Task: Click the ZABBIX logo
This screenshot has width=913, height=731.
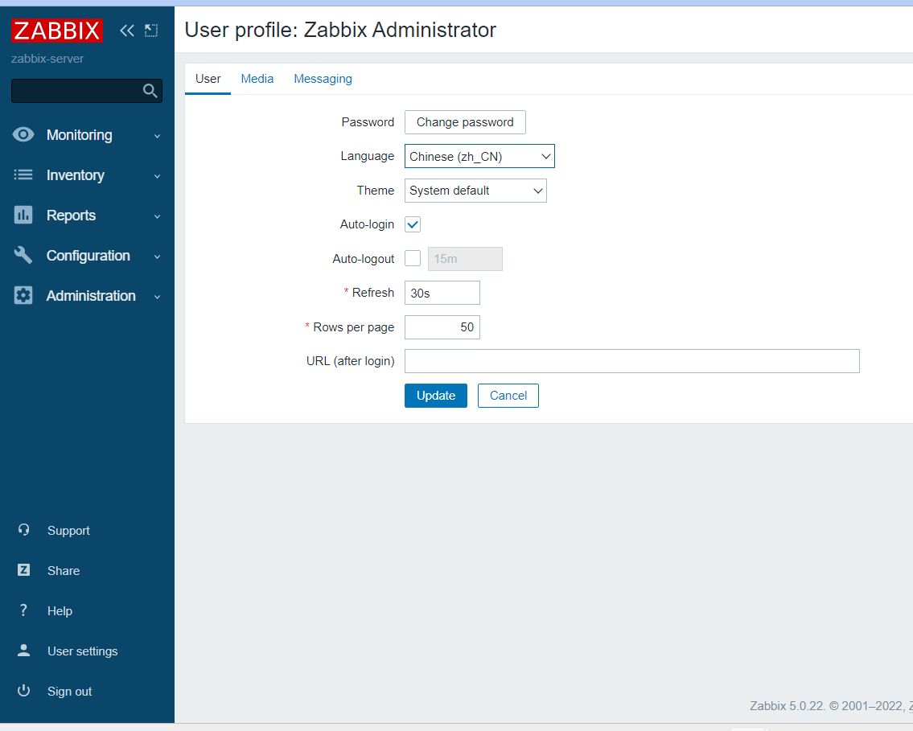Action: (57, 31)
